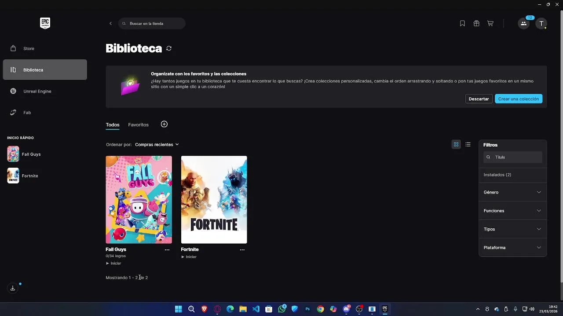Go back with the arrow beside search
Image resolution: width=563 pixels, height=316 pixels.
coord(110,24)
